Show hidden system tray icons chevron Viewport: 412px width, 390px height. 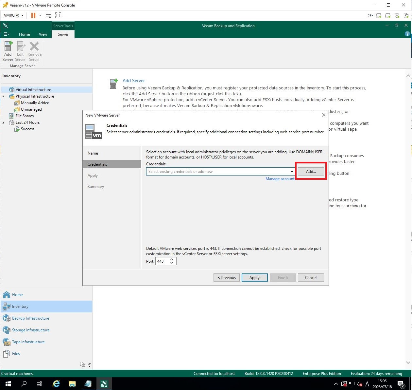click(336, 384)
